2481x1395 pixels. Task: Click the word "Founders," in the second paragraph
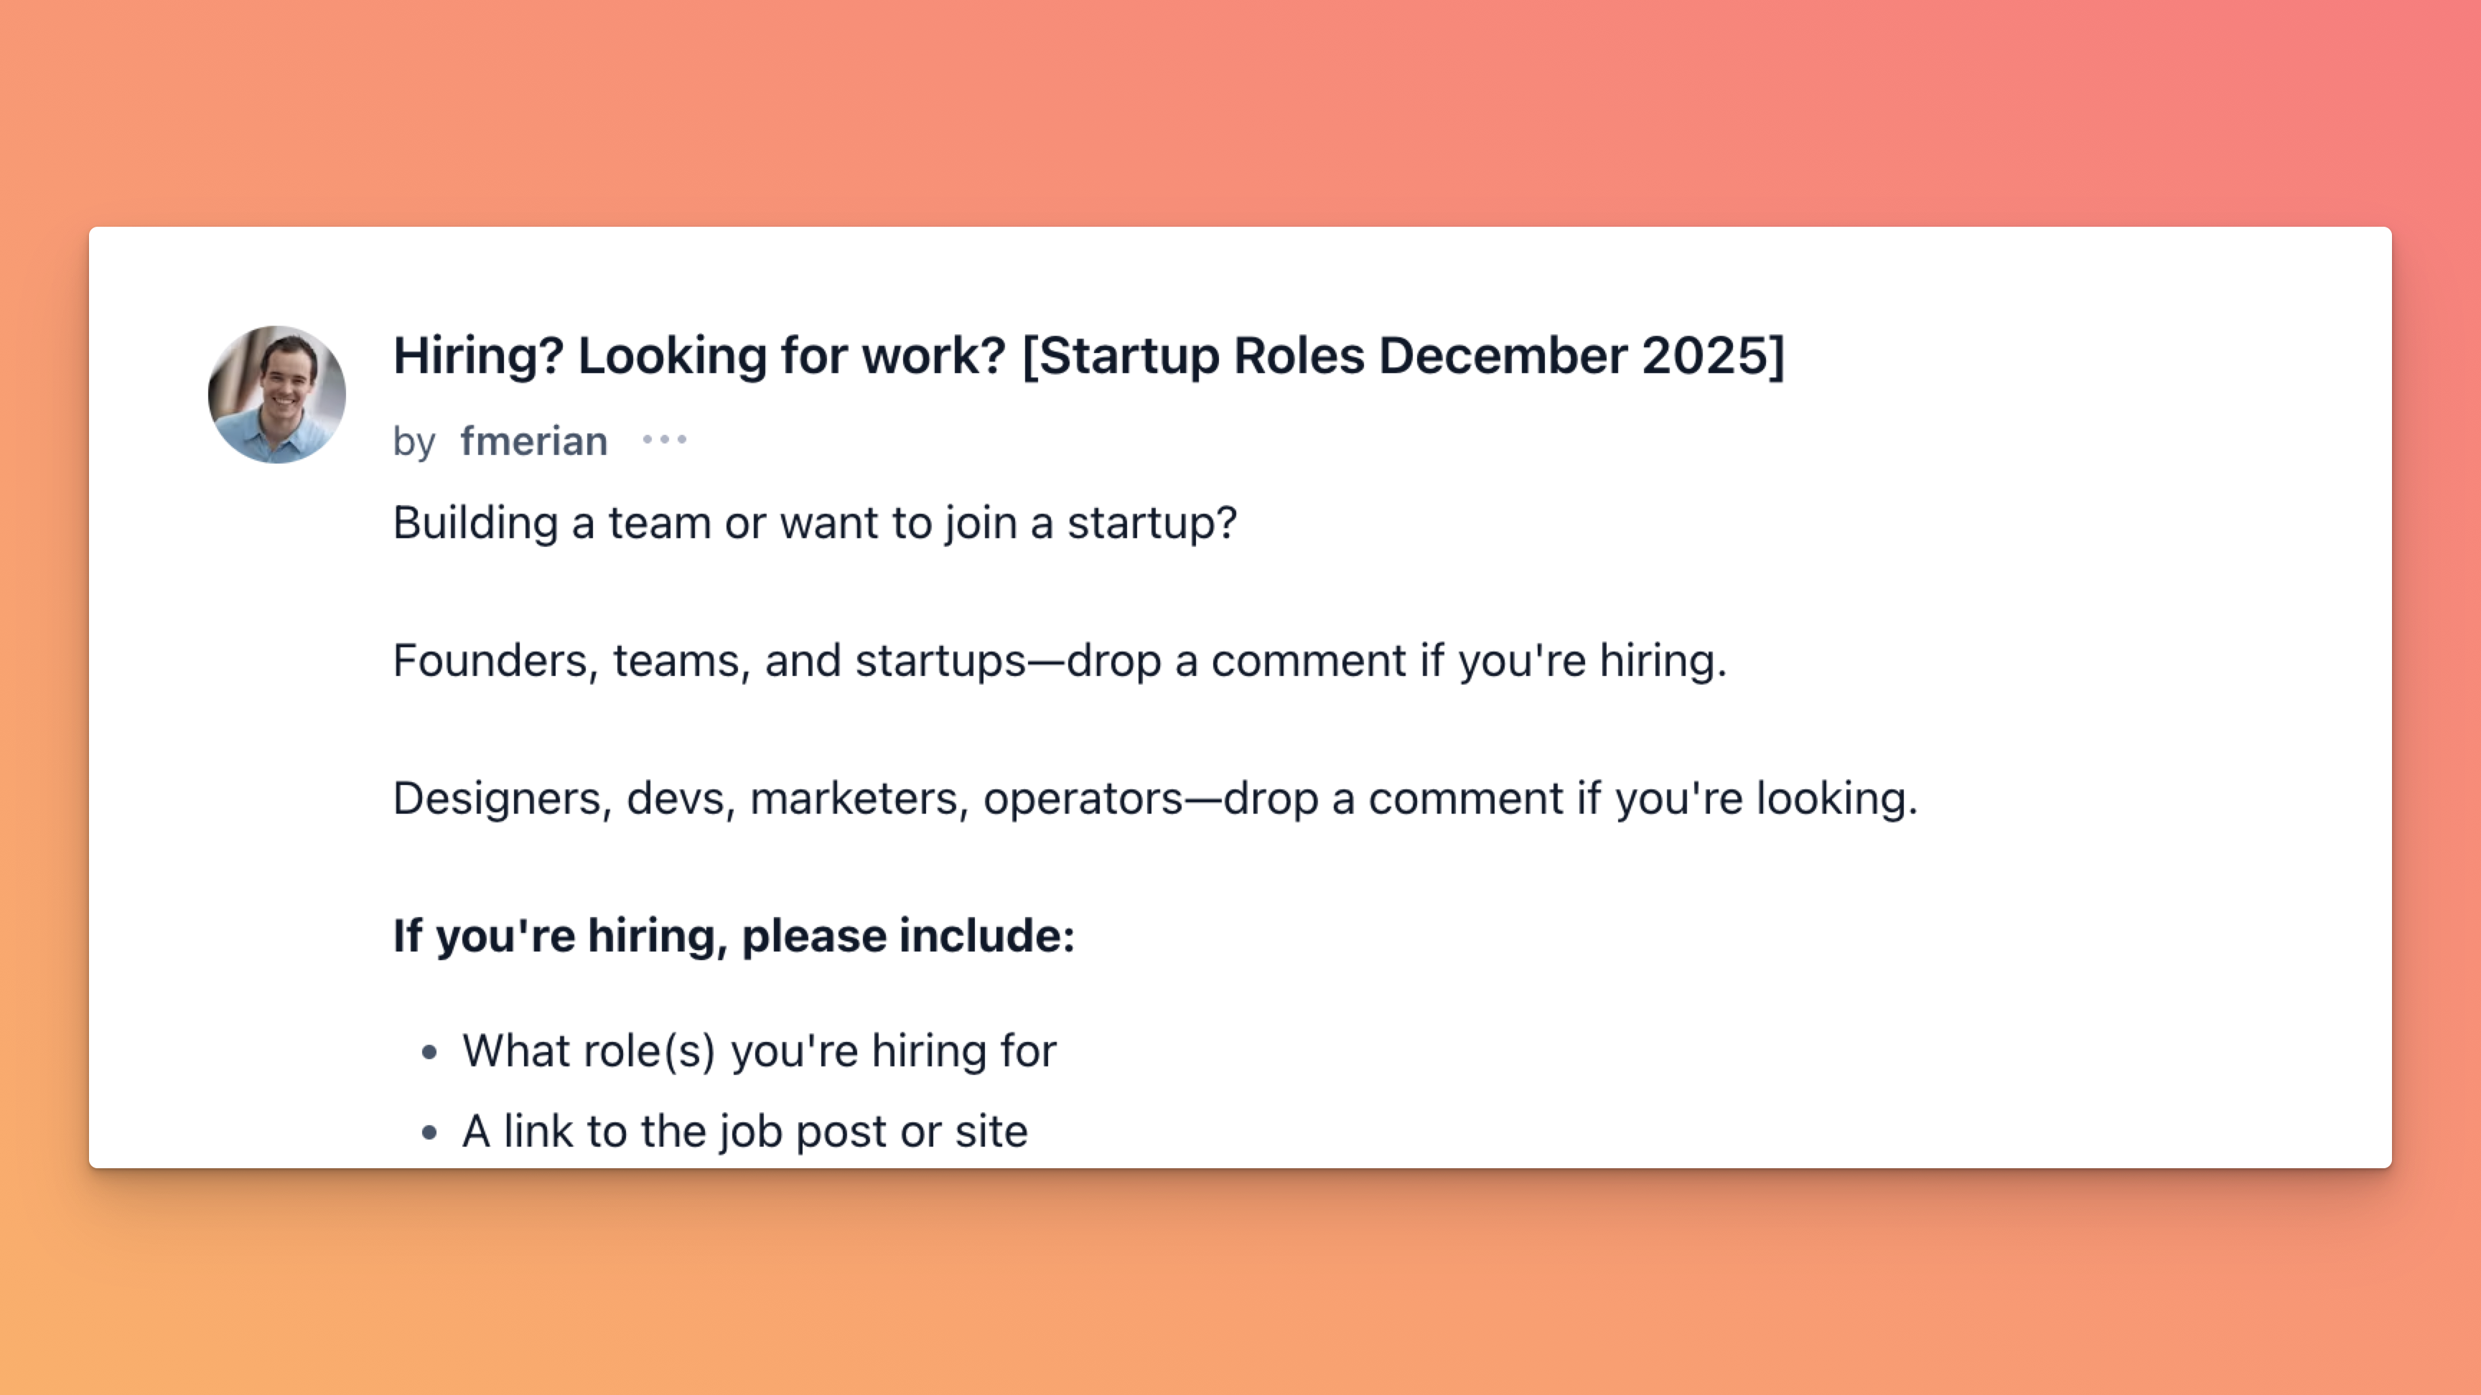495,660
